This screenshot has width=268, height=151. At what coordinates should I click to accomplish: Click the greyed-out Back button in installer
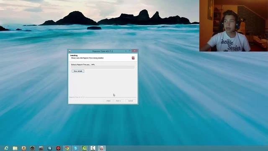coord(108,101)
